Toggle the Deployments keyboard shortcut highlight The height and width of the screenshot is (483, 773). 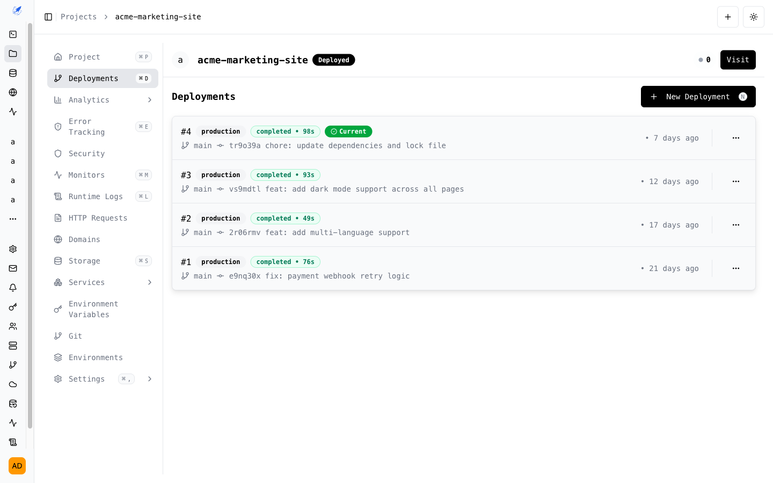point(143,78)
